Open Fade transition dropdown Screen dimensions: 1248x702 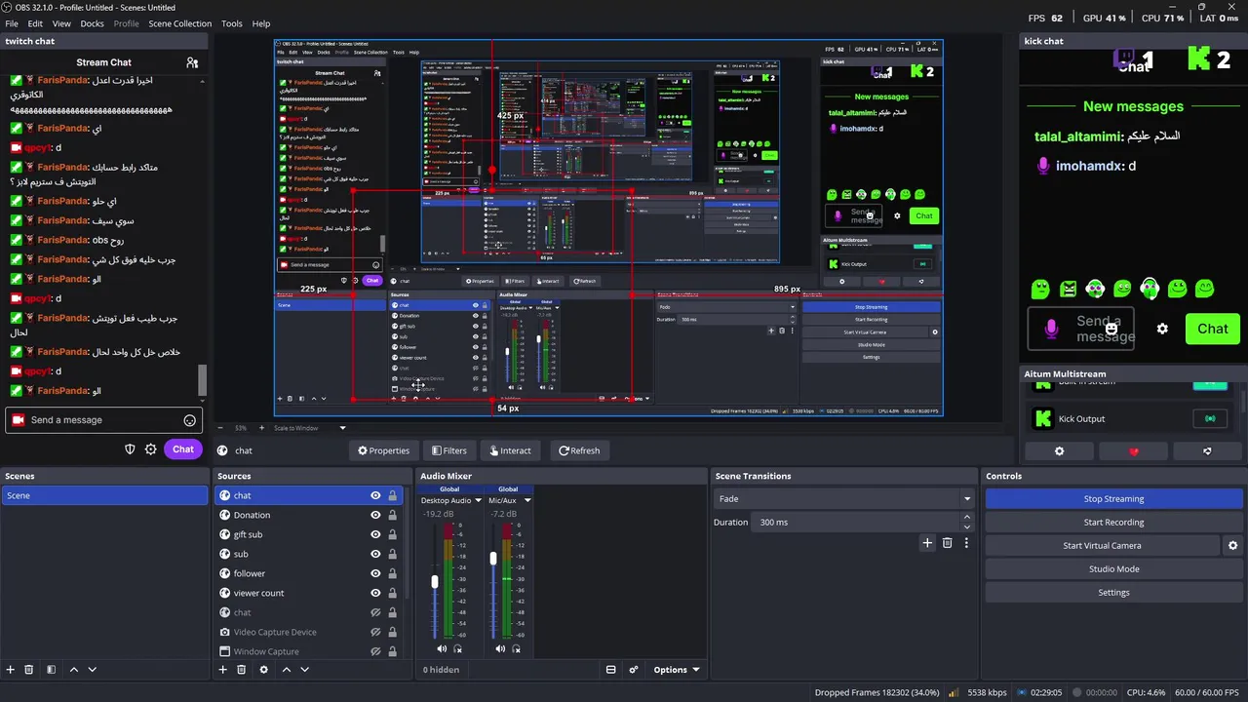click(x=844, y=498)
